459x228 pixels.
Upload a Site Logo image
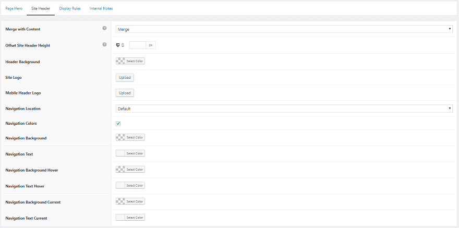[125, 77]
